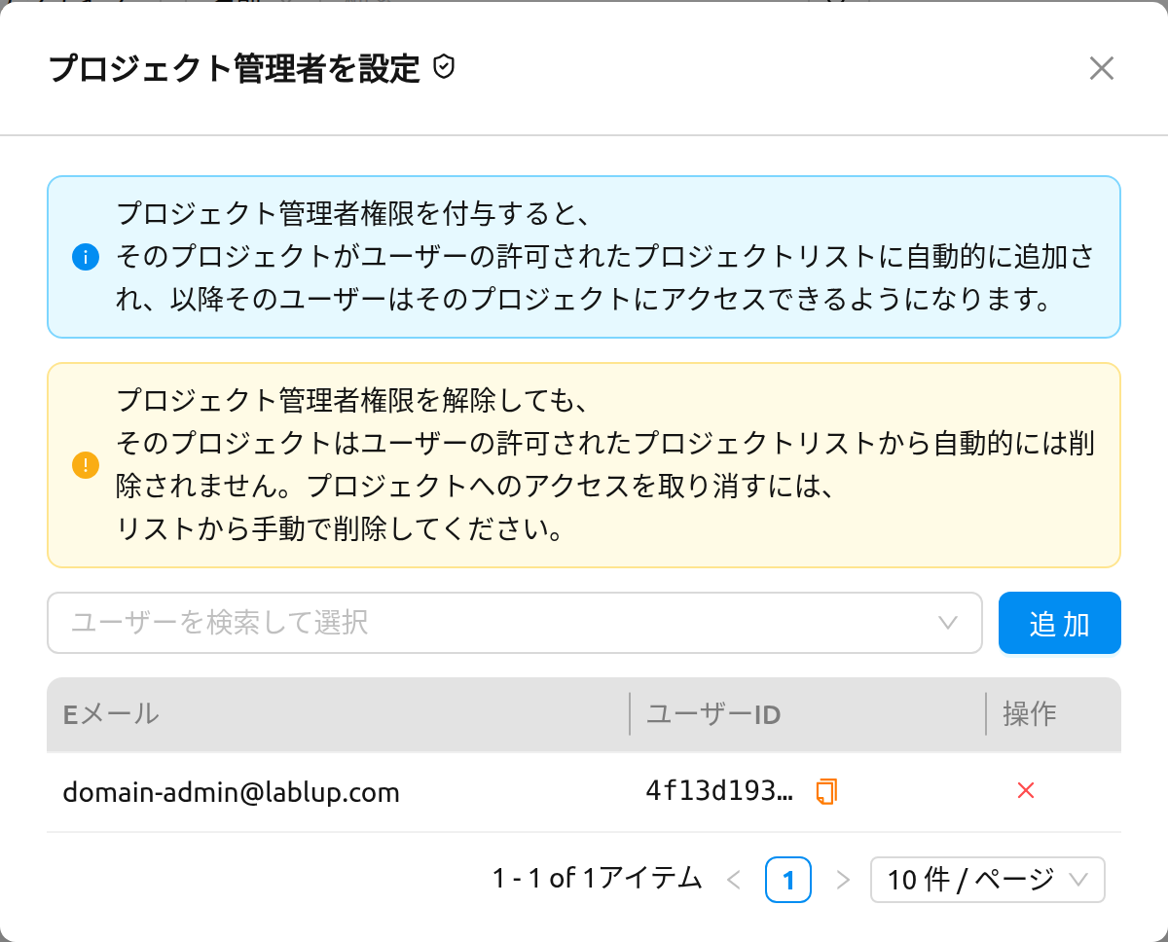Screen dimensions: 1168x942
Task: Select the domain-admin@lablup.com row
Action: (584, 792)
